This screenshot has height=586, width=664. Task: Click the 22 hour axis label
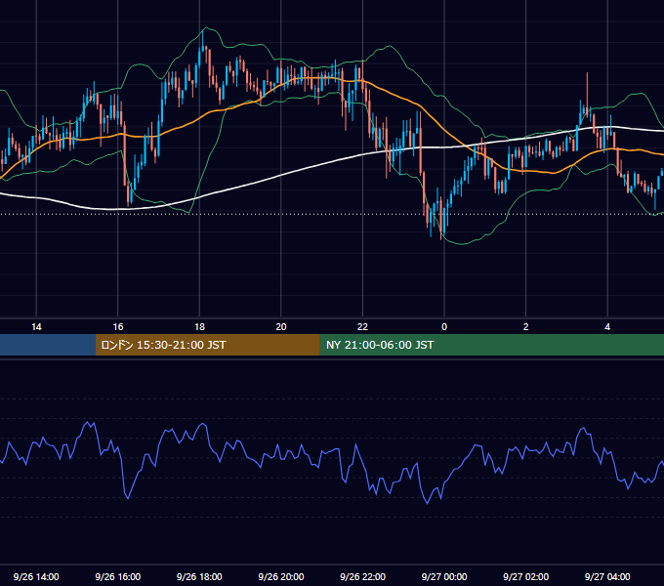(362, 327)
